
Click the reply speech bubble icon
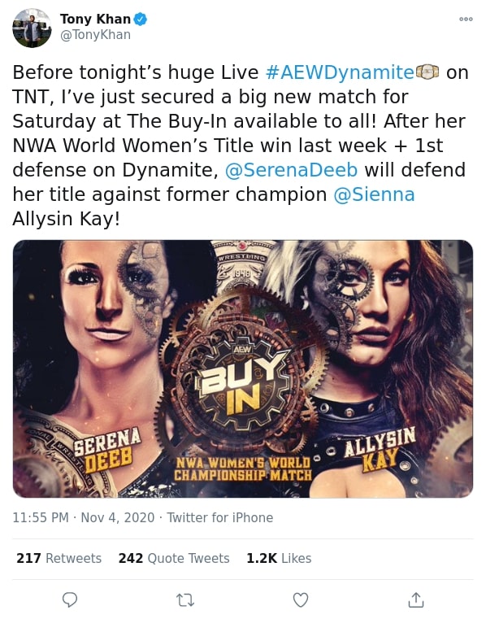(70, 599)
